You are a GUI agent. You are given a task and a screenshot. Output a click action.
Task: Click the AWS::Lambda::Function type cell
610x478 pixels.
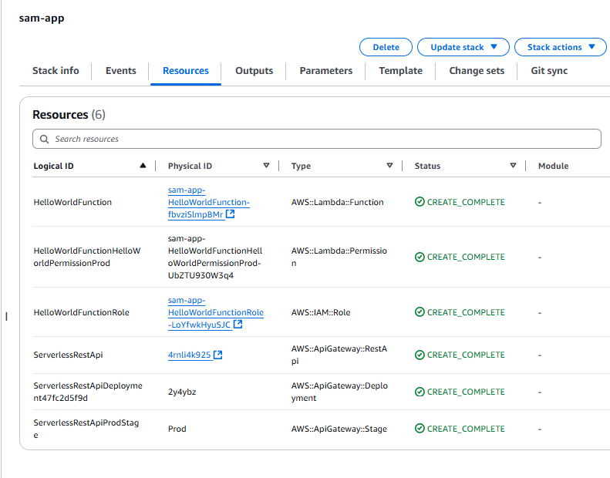(337, 202)
